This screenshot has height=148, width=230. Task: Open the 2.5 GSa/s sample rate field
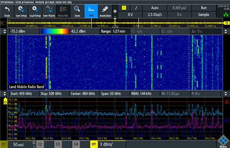(155, 14)
